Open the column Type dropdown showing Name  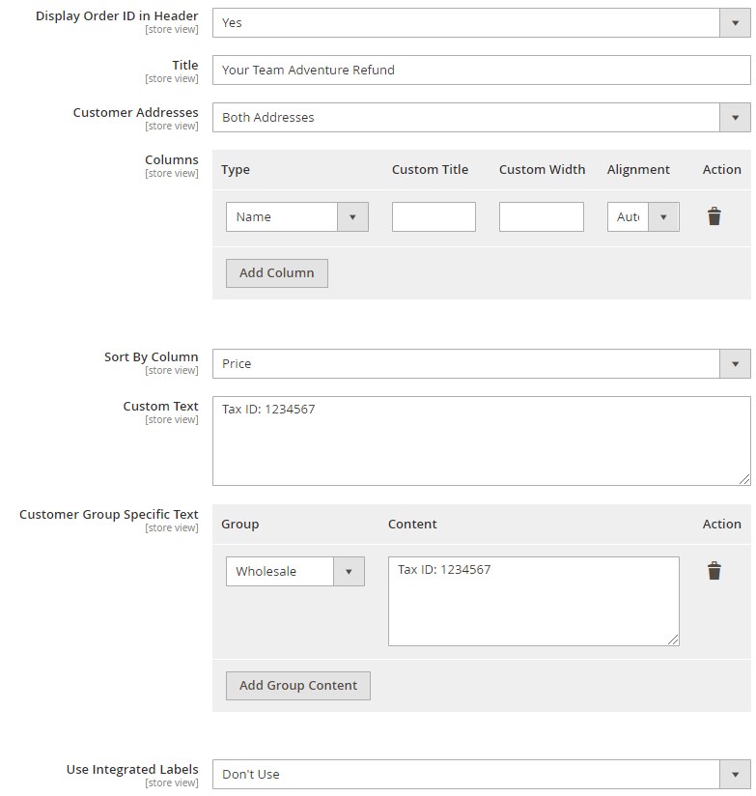(x=296, y=216)
